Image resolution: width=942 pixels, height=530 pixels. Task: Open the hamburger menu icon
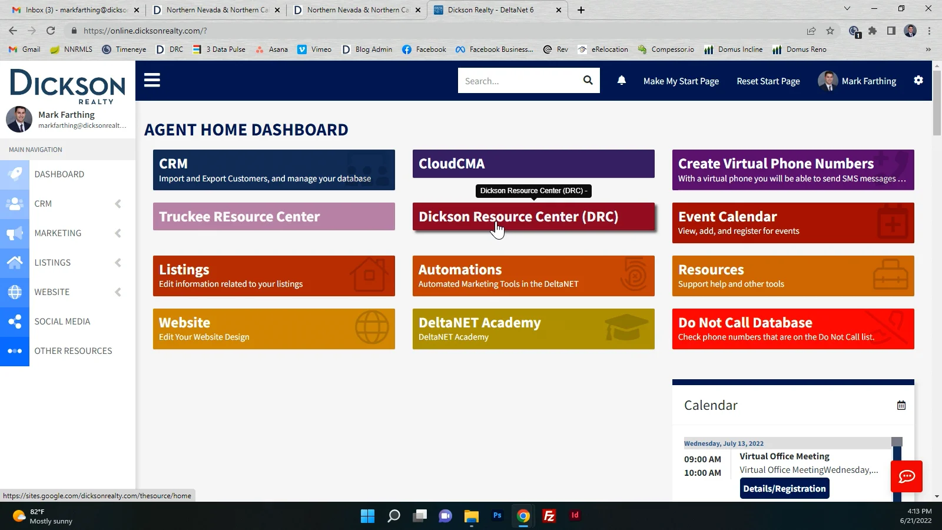152,80
